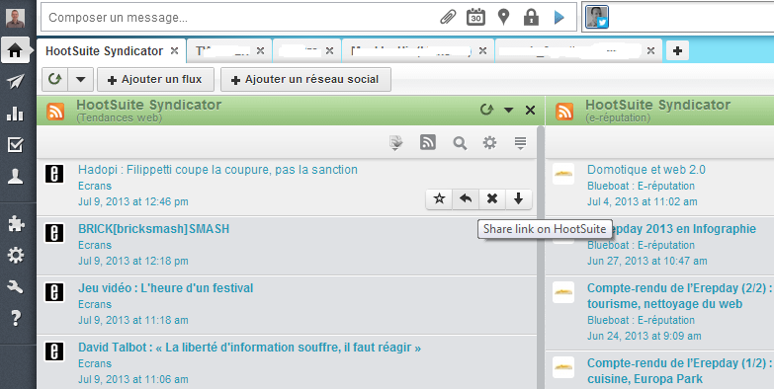
Task: Click the location pin icon
Action: coord(503,17)
